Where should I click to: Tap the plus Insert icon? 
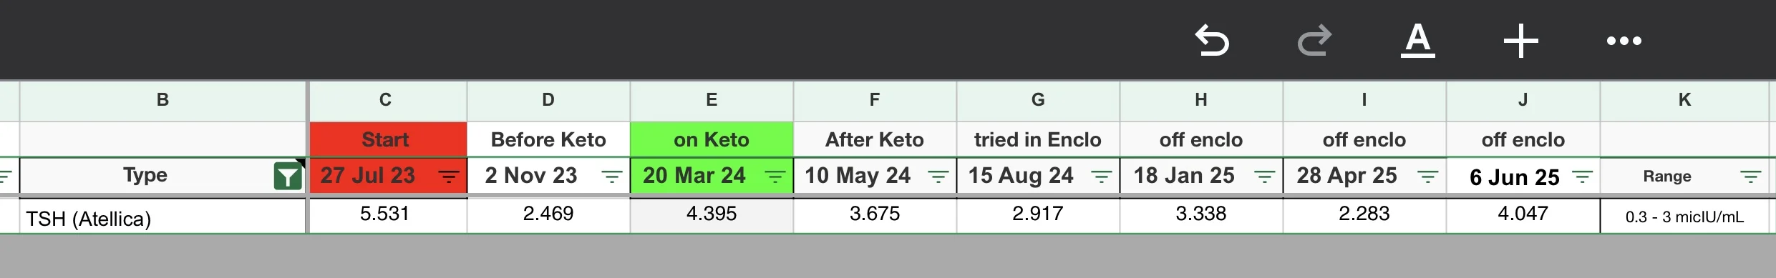pyautogui.click(x=1521, y=41)
